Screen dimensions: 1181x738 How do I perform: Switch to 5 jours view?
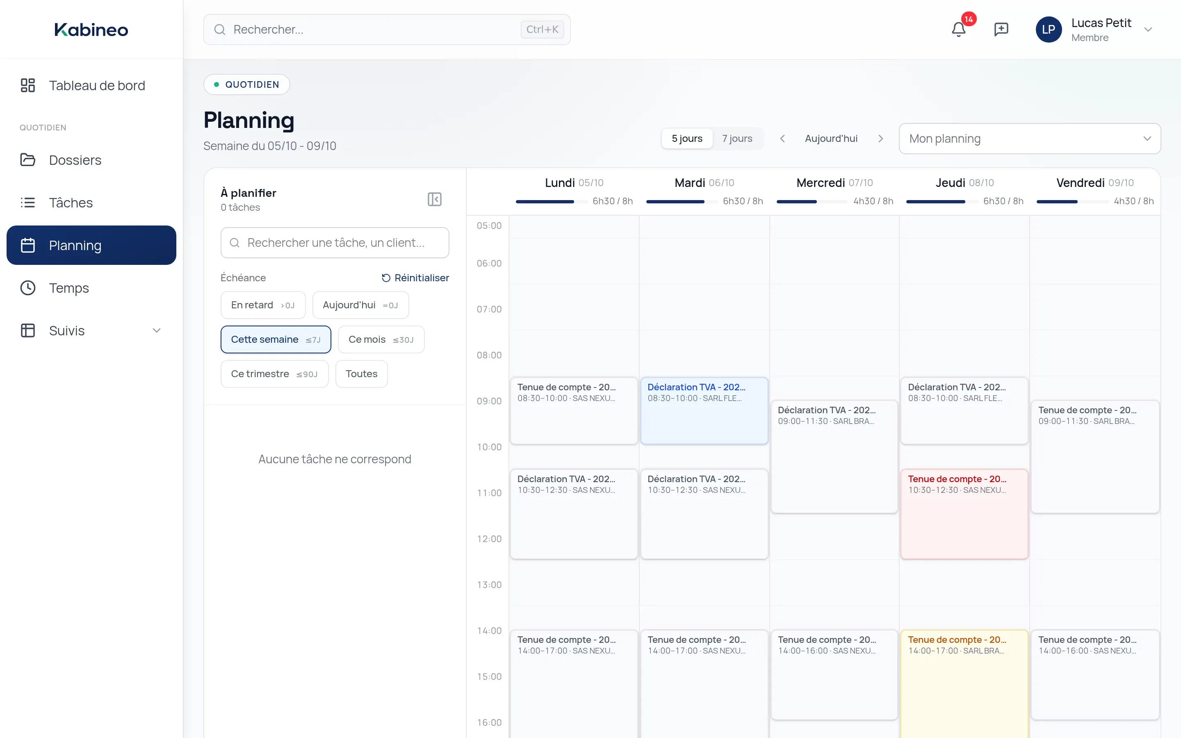point(686,139)
